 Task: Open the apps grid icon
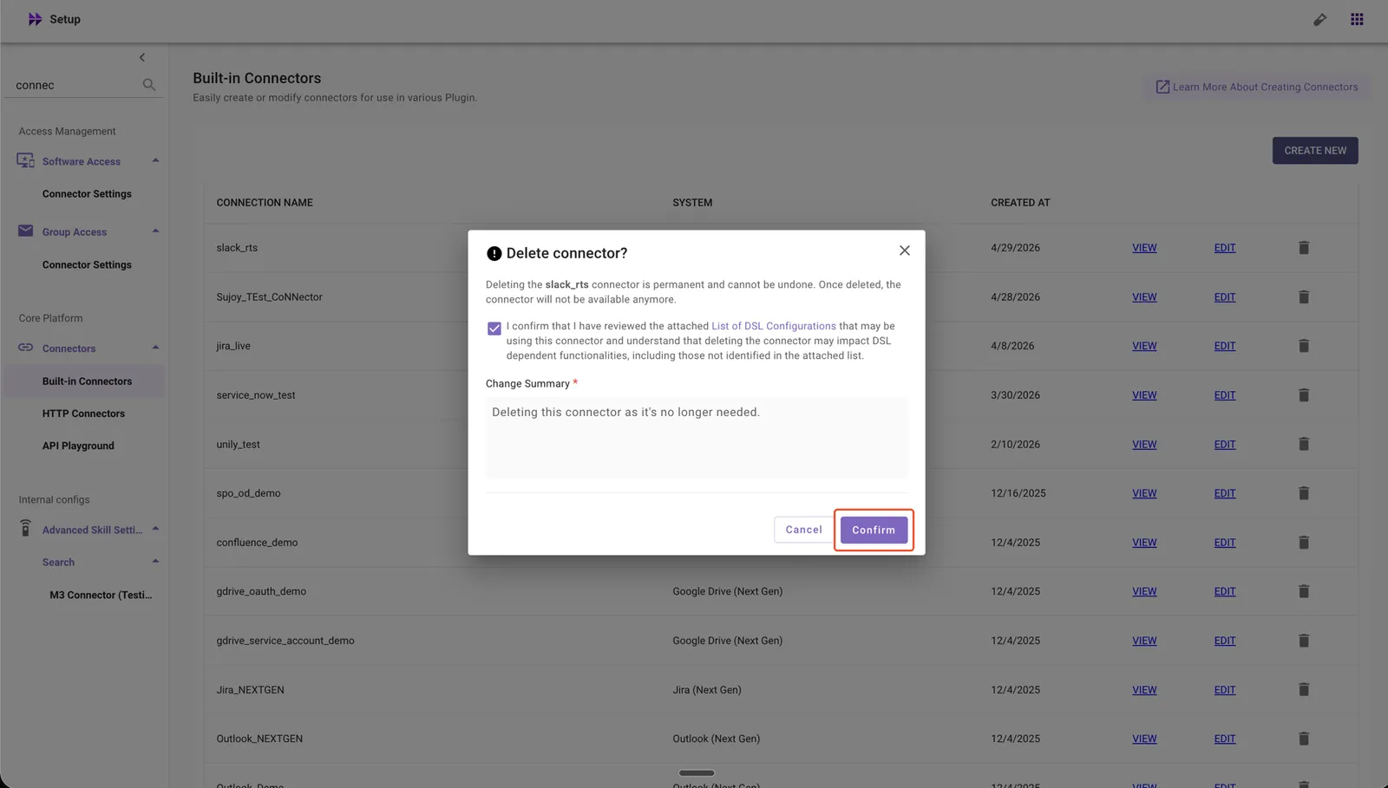coord(1357,19)
